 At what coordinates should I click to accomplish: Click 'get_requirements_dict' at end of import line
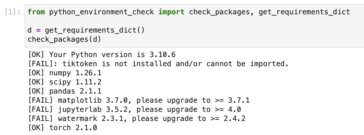304,12
